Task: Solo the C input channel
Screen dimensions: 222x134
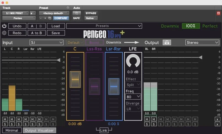Action: click(12, 124)
